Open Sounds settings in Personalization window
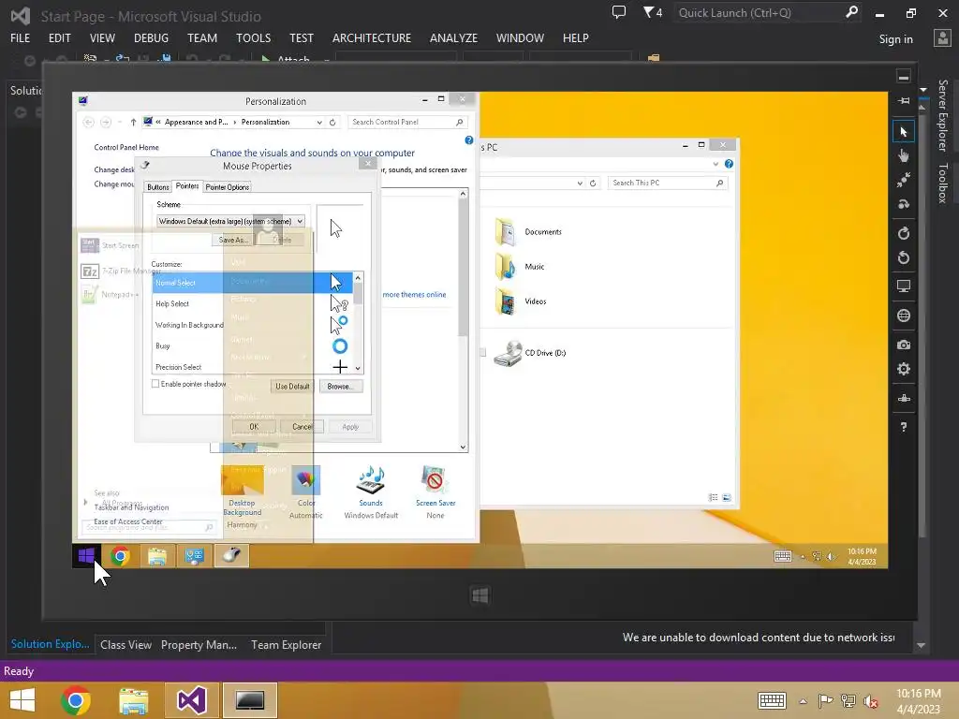This screenshot has height=719, width=959. pyautogui.click(x=371, y=492)
